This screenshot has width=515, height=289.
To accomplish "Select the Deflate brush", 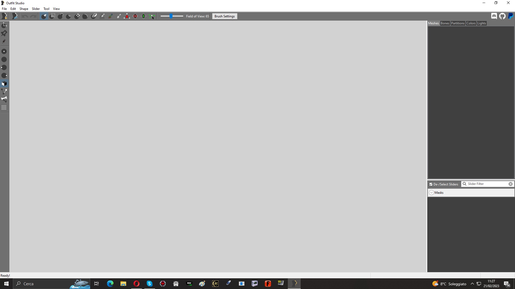I will tap(69, 16).
